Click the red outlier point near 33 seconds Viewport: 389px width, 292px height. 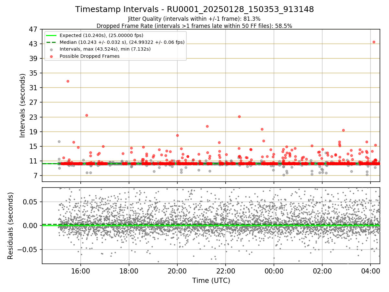(x=68, y=81)
